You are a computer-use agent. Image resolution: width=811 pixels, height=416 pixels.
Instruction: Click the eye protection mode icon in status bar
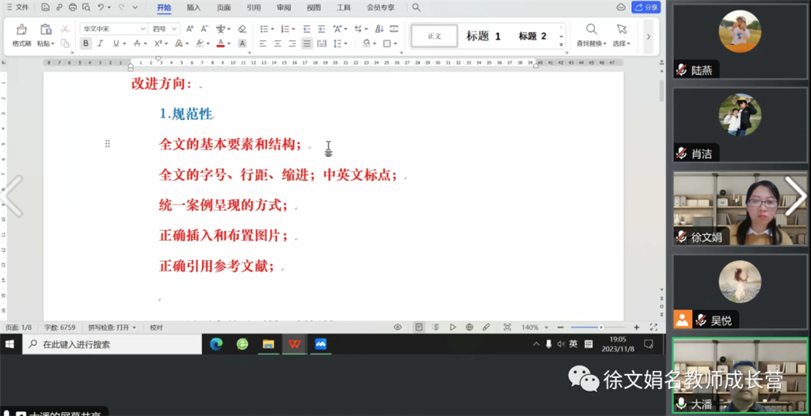coord(398,327)
